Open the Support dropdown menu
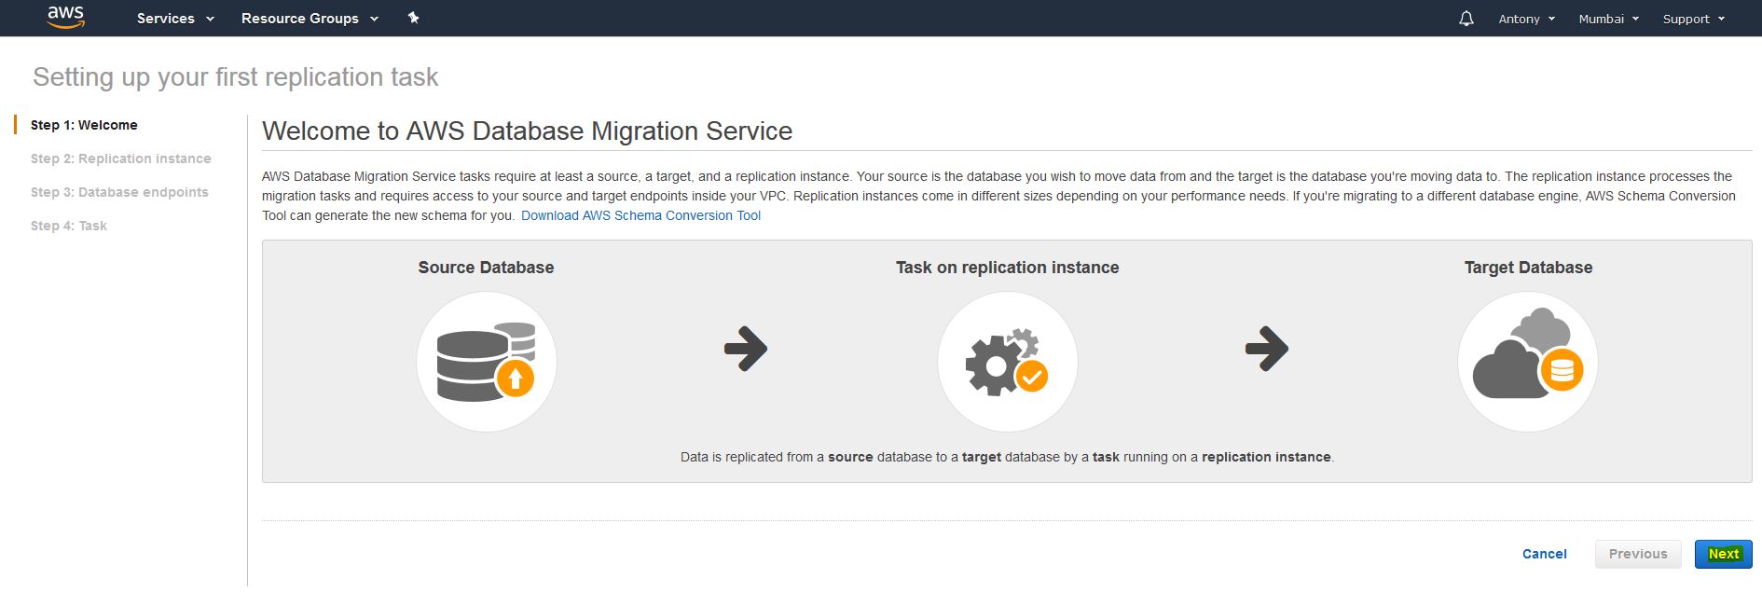Screen dimensions: 1762x606 1693,19
